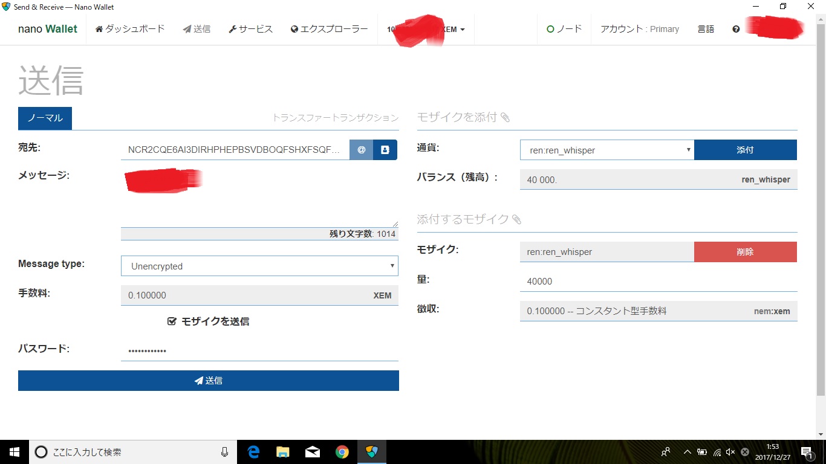This screenshot has width=826, height=464.
Task: Click the nano Wallet logo
Action: [x=48, y=29]
